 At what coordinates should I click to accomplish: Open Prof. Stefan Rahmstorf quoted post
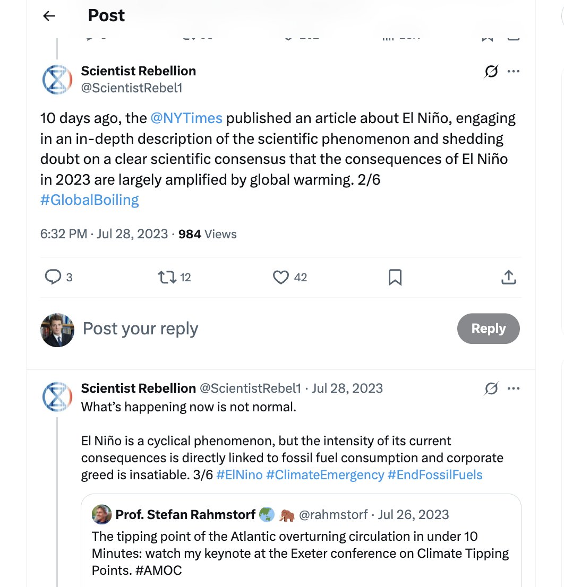pos(301,540)
